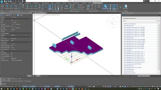This screenshot has width=161, height=90.
Task: Toggle ДИН-ВВОД dynamic input
Action: point(57,86)
